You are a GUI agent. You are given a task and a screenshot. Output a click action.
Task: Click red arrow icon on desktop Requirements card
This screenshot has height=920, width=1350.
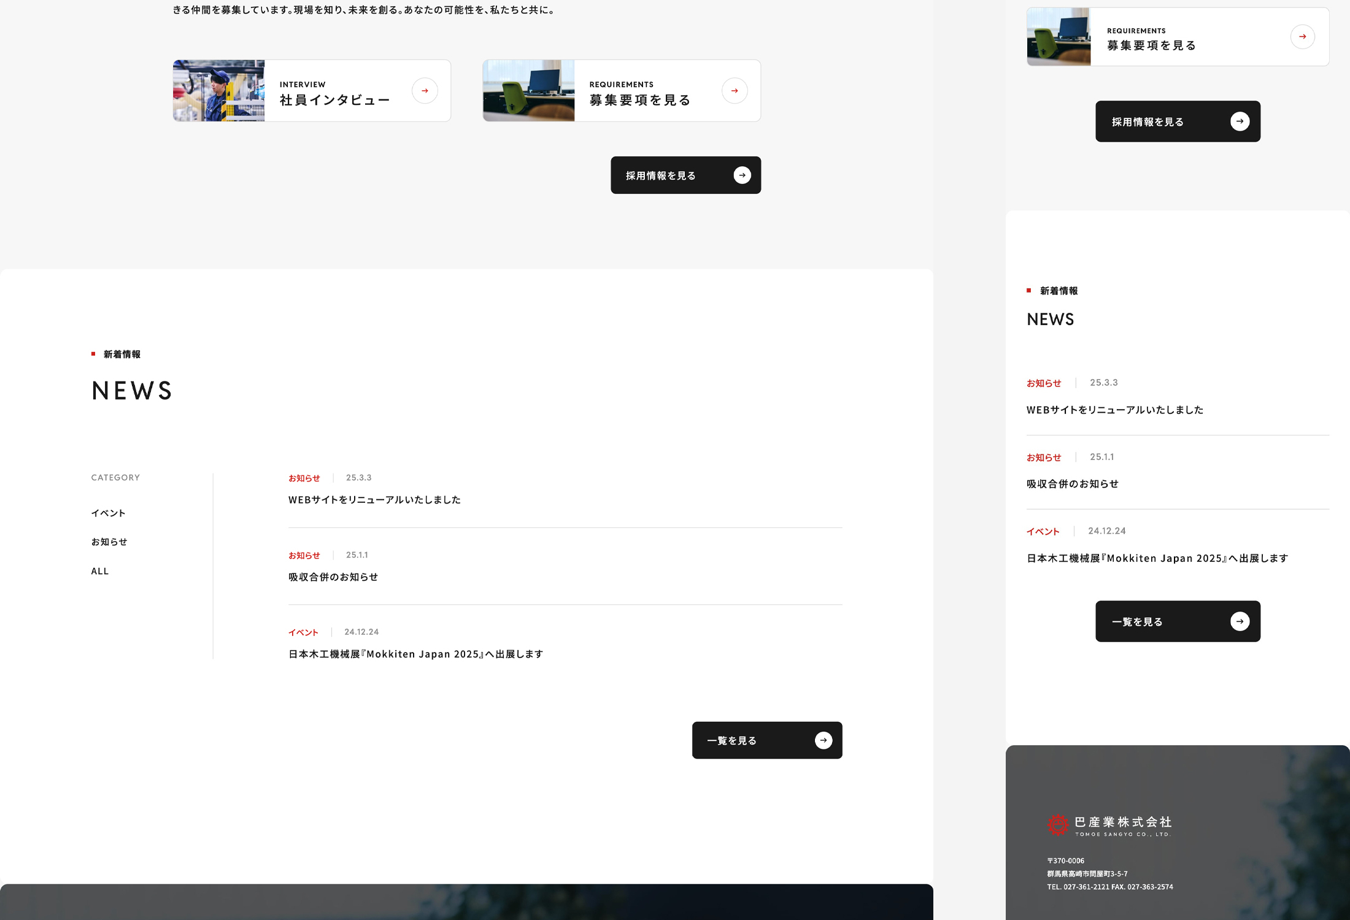tap(735, 91)
